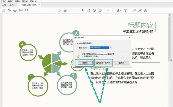
Task: Go to previous page arrow
Action: (x=59, y=10)
